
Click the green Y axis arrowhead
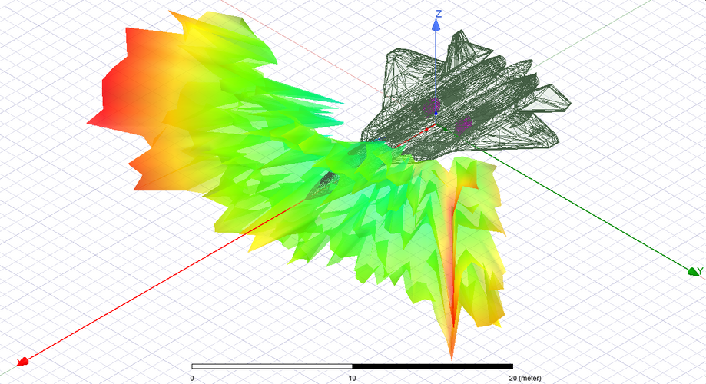pos(694,271)
